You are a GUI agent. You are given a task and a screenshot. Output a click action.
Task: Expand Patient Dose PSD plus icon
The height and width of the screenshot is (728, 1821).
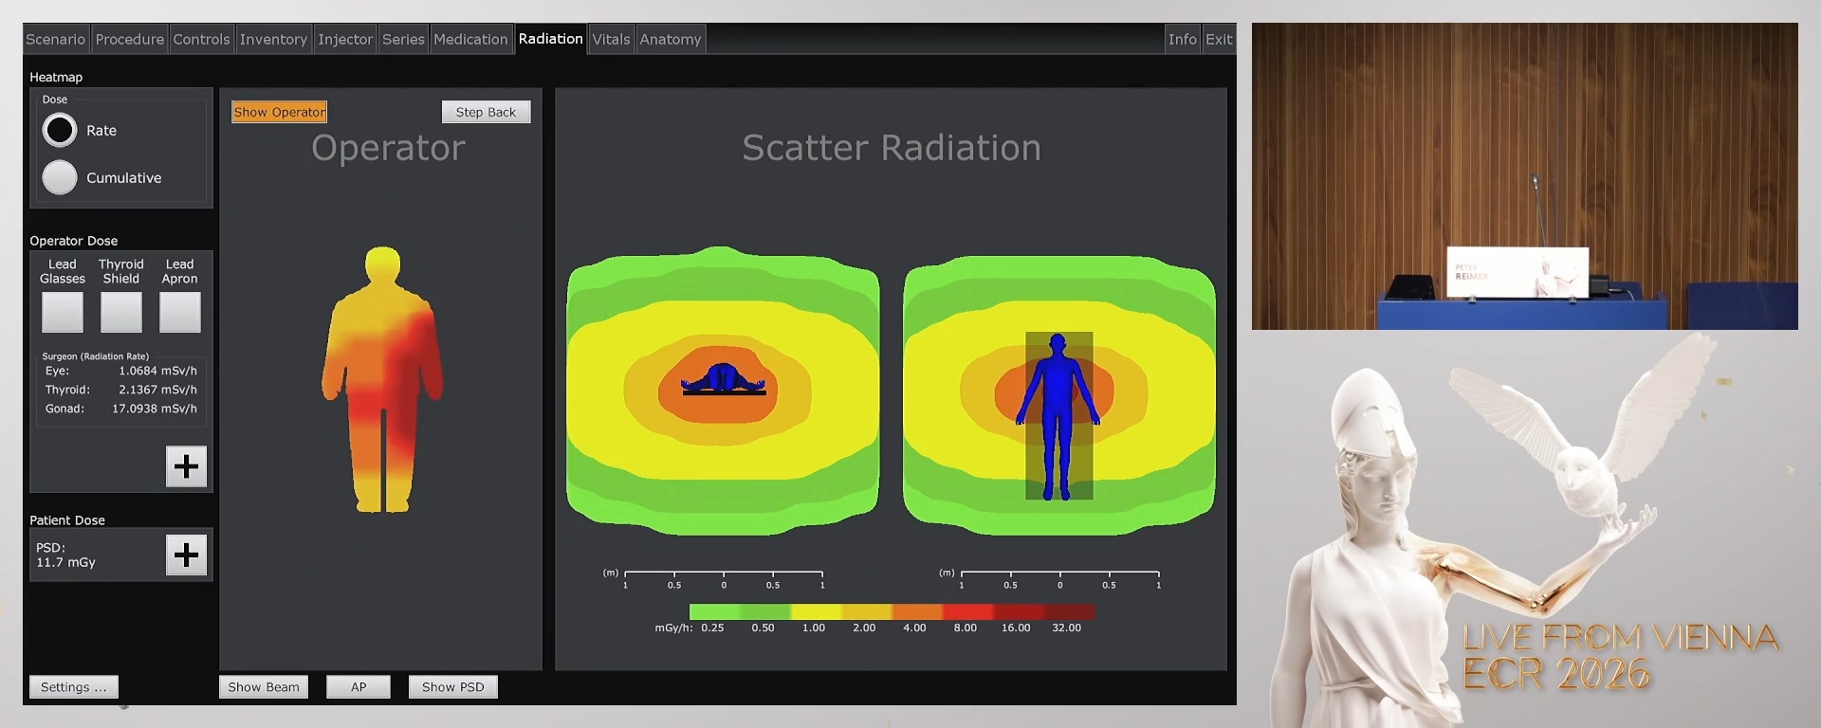(x=187, y=555)
